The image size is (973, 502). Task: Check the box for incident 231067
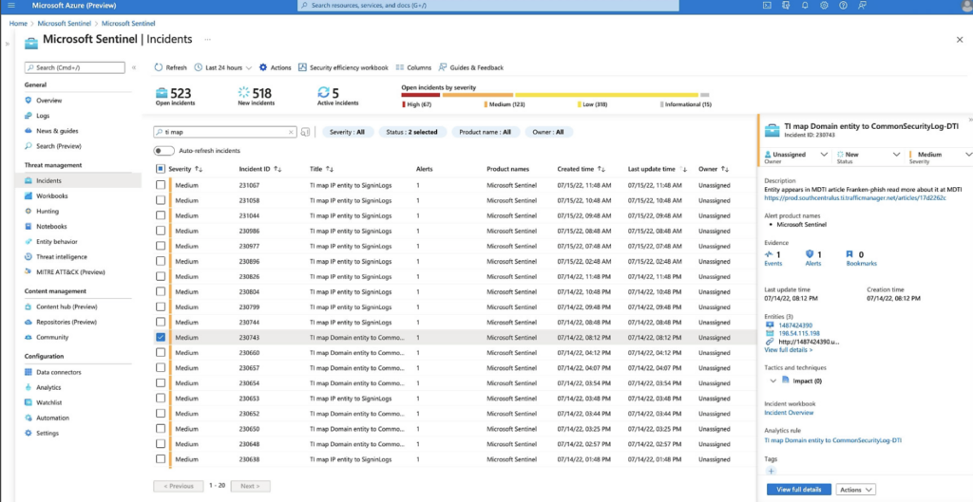tap(161, 185)
